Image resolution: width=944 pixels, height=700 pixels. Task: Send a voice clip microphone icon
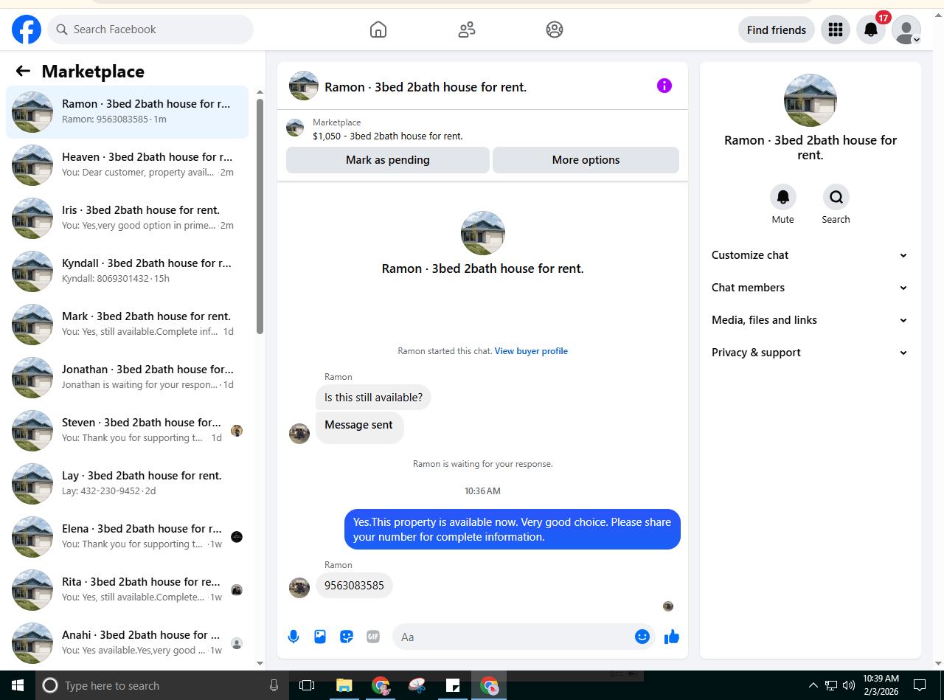[x=294, y=637]
